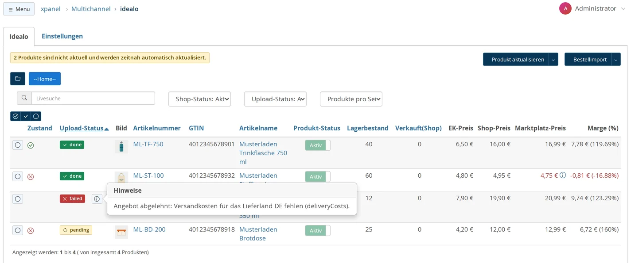Open article ML-ST-100
The image size is (631, 263).
148,175
